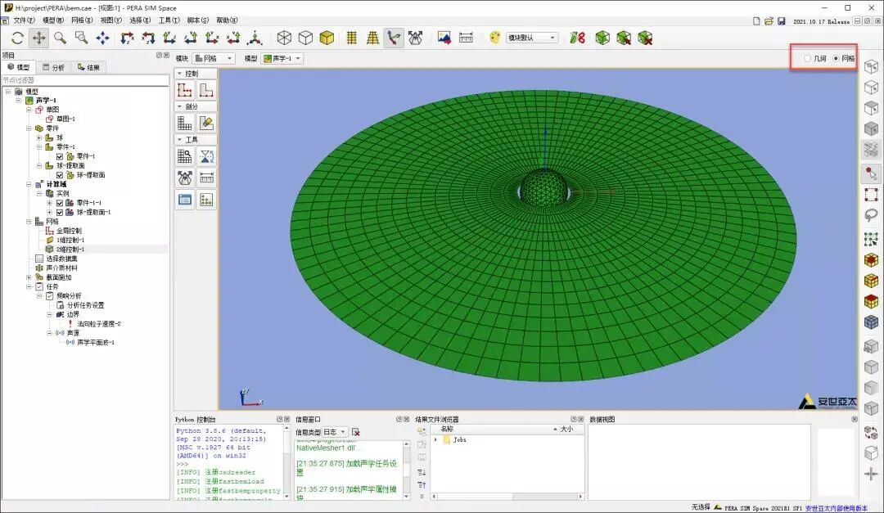Show shaded yellow cube display mode
Viewport: 884px width, 513px height.
point(327,38)
